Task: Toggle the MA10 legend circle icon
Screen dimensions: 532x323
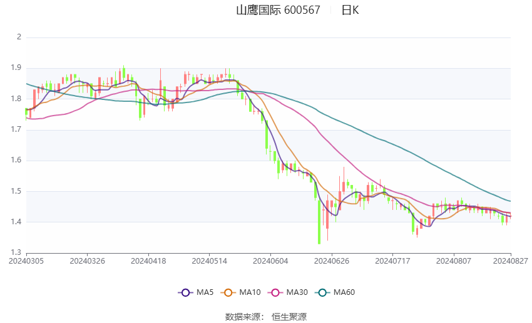Action: click(x=228, y=292)
